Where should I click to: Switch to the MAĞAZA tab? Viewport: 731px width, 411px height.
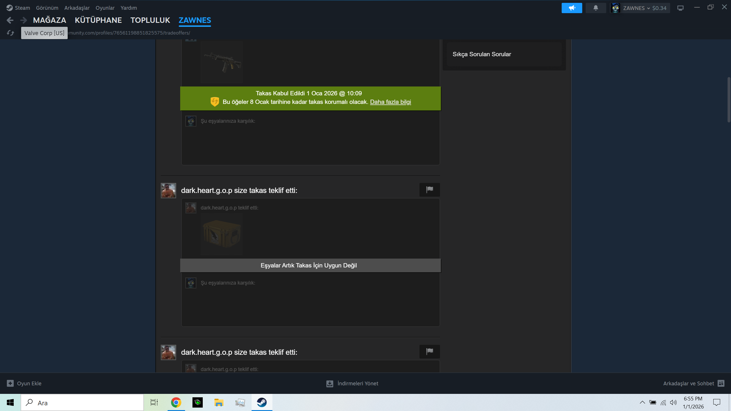pyautogui.click(x=50, y=20)
